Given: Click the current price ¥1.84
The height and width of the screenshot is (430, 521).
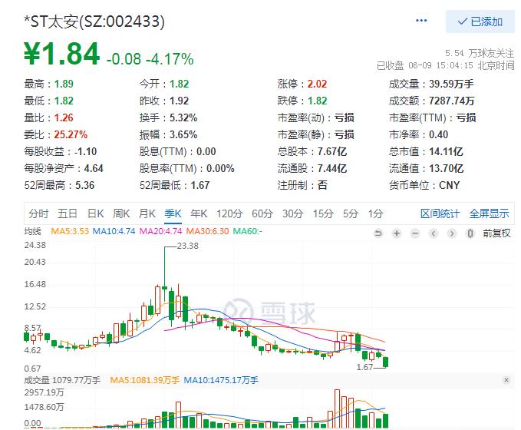Looking at the screenshot, I should tap(62, 54).
